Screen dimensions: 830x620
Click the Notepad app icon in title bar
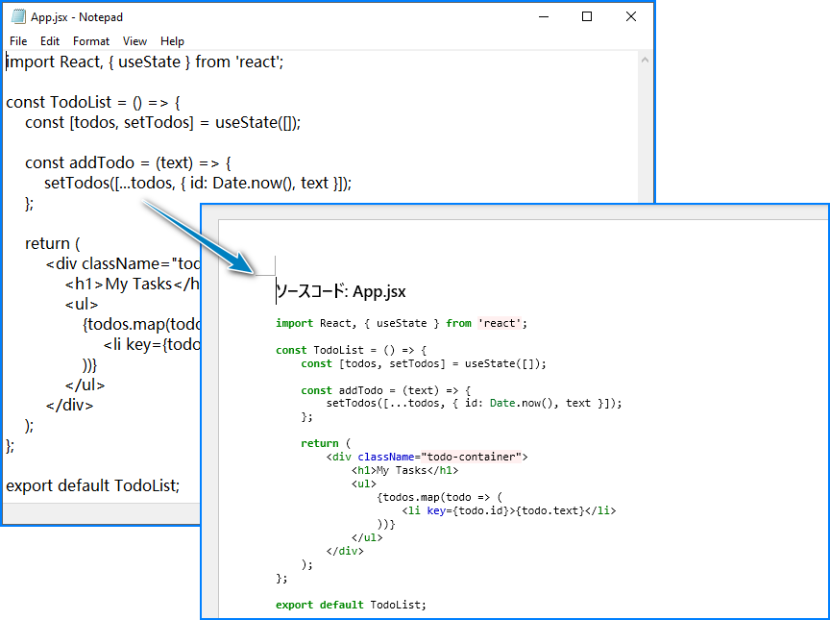click(18, 17)
